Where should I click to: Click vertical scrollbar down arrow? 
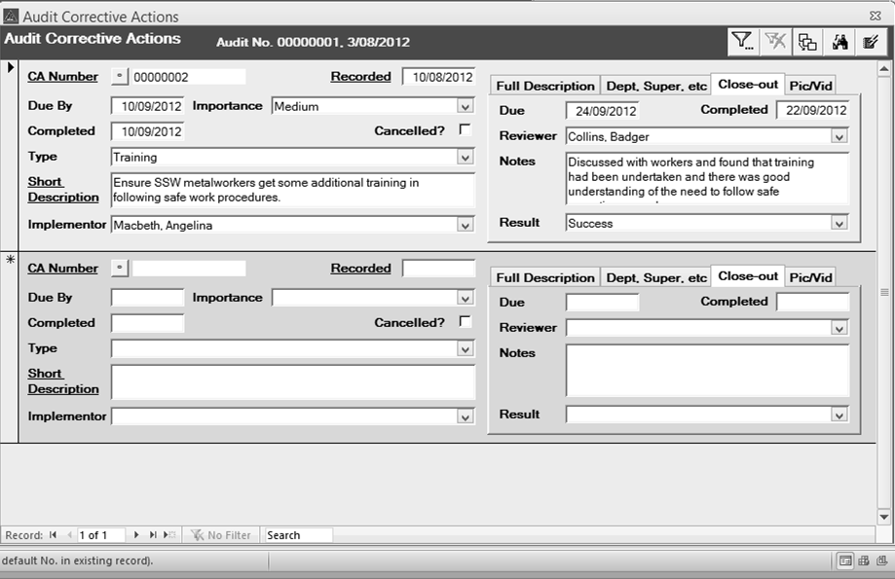[884, 518]
